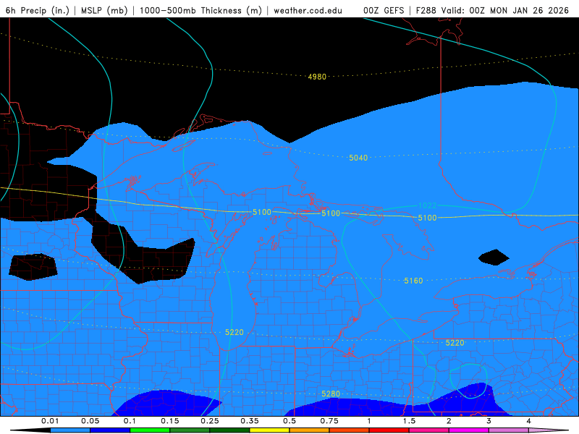Click the 5040 thickness contour label
The height and width of the screenshot is (434, 579).
pyautogui.click(x=358, y=158)
